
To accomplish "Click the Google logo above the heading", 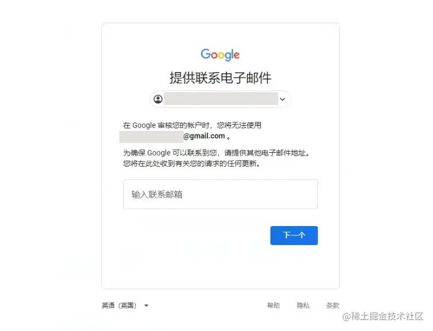I will (x=220, y=55).
